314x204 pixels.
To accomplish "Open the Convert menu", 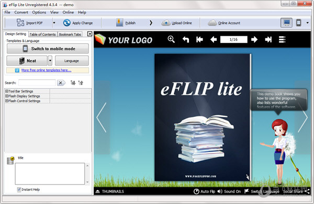I will pyautogui.click(x=21, y=12).
